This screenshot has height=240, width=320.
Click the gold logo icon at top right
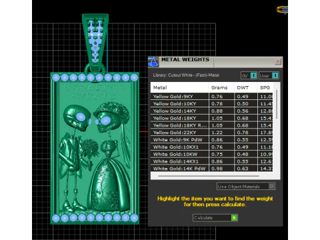283,10
